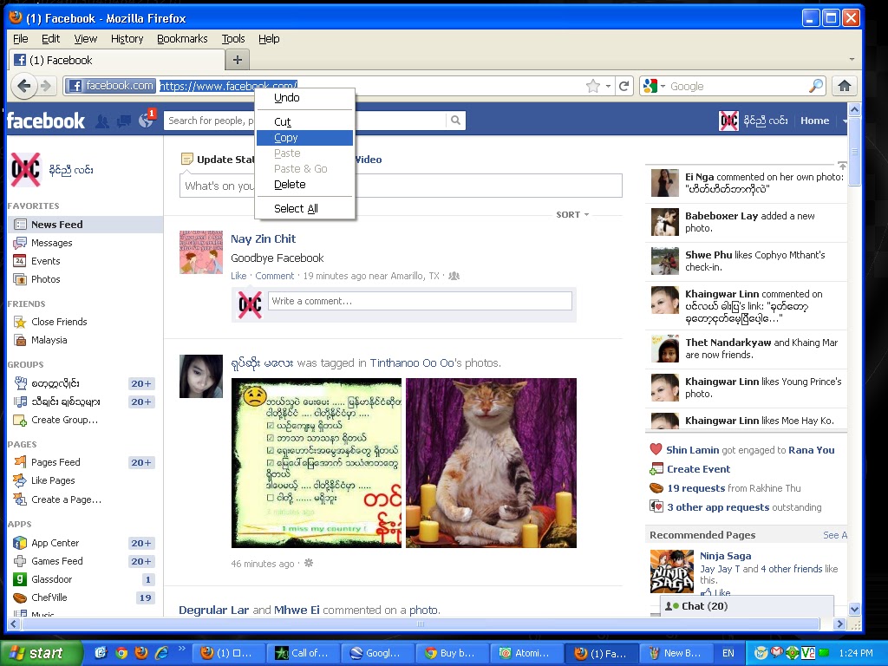Screen dimensions: 888x666
Task: Choose Copy in the context menu
Action: 304,138
